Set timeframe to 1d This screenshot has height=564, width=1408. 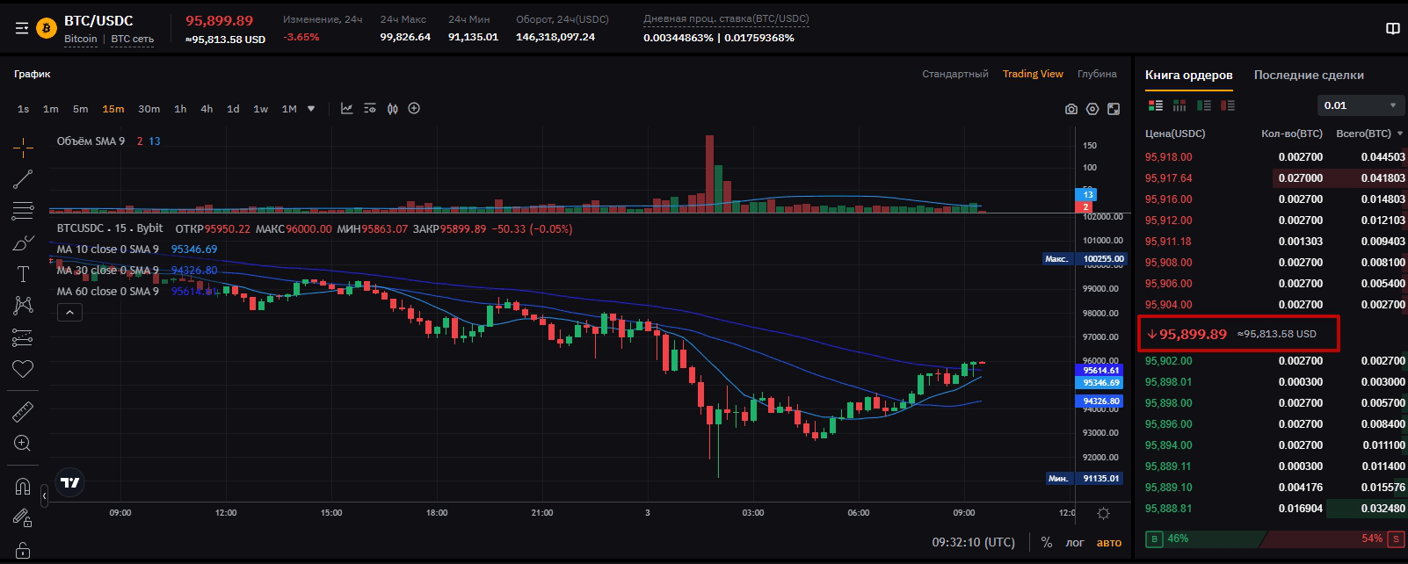[x=233, y=109]
